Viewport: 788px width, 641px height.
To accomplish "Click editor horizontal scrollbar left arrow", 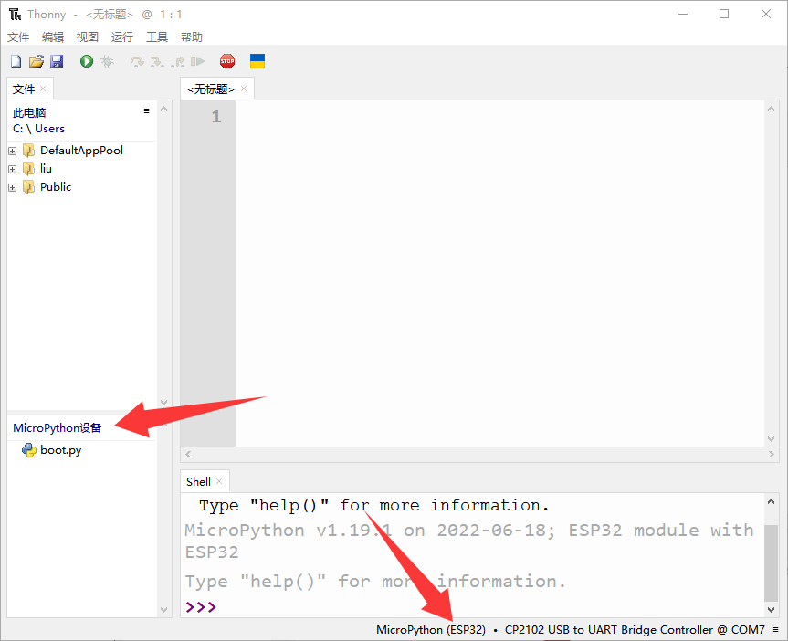I will click(x=188, y=454).
